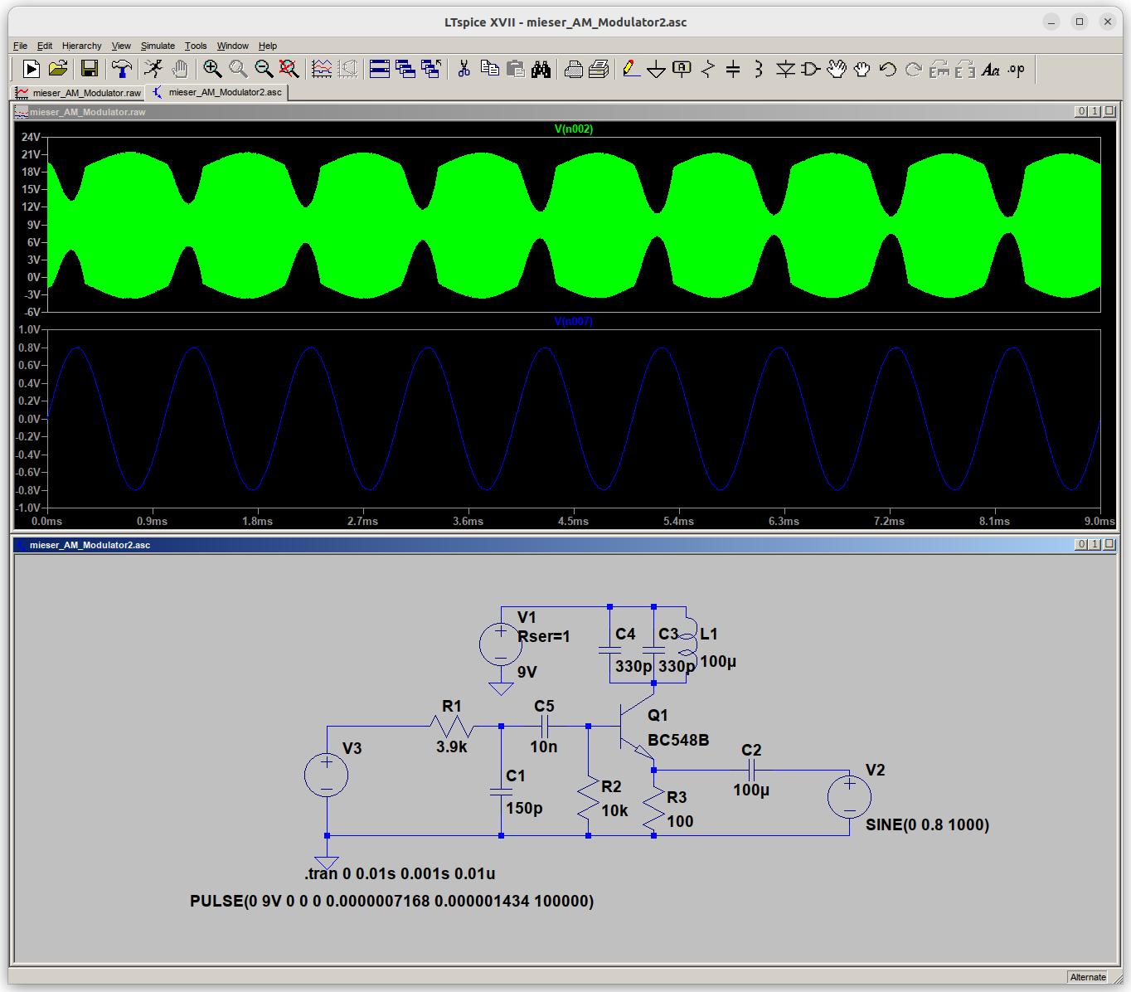Select the Diode component tool

[x=785, y=70]
